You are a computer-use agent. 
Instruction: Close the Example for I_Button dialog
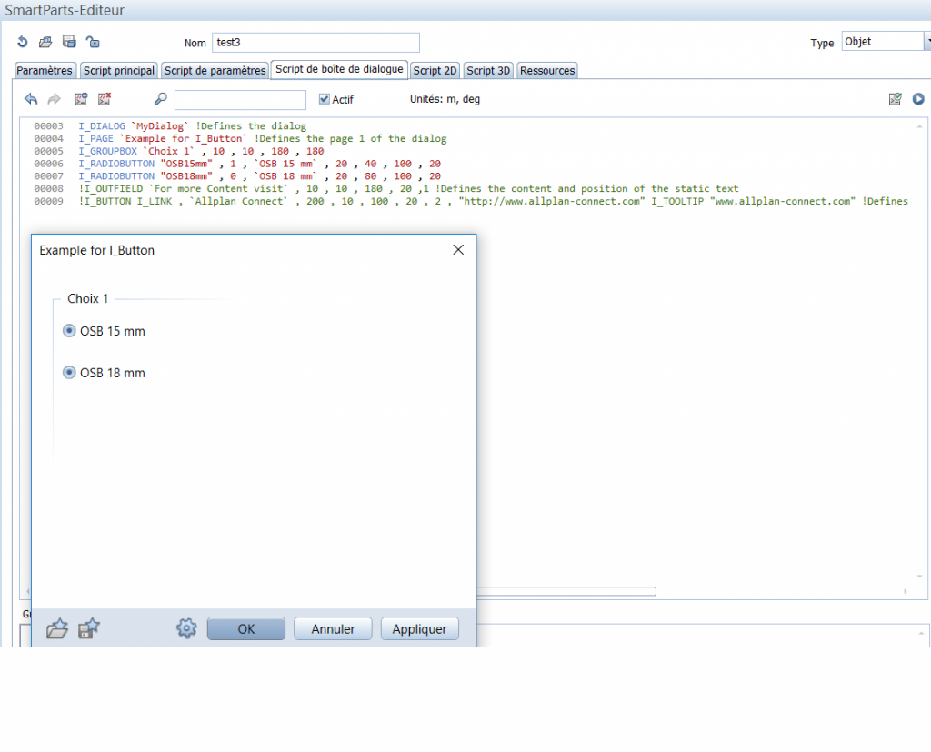[458, 250]
